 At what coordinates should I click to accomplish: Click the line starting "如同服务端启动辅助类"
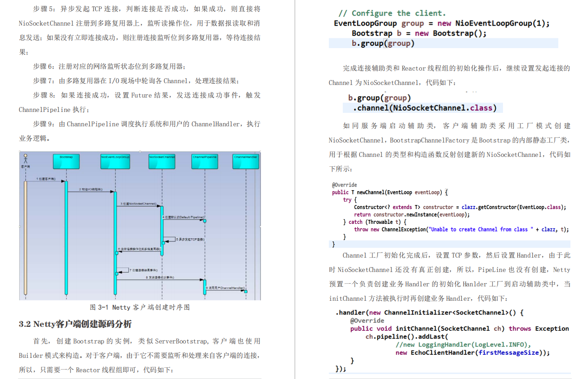tap(457, 126)
